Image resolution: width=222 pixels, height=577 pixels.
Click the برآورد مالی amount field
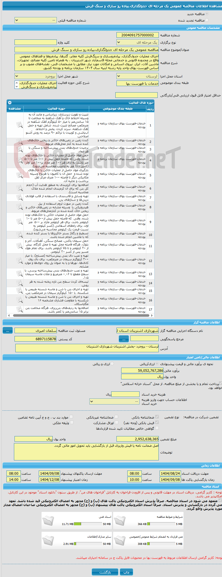click(142, 370)
